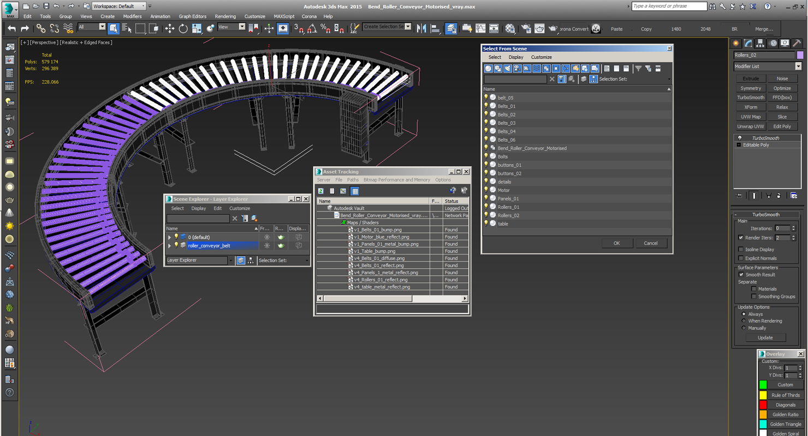Choose the Select and Uniform Scale tool
Image resolution: width=808 pixels, height=436 pixels.
tap(197, 28)
